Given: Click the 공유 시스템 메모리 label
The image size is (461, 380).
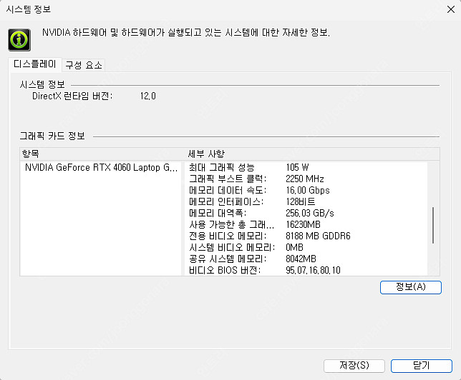Looking at the screenshot, I should (x=228, y=259).
